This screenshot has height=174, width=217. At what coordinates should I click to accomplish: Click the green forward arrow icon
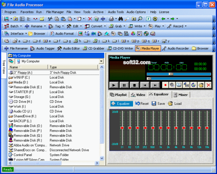tap(173, 19)
